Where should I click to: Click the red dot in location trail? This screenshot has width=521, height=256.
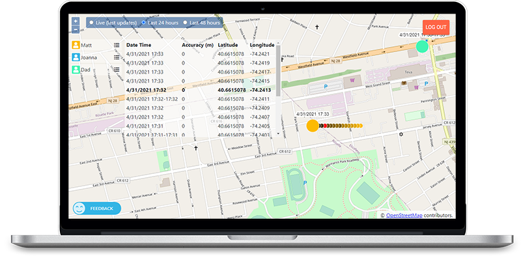325,126
